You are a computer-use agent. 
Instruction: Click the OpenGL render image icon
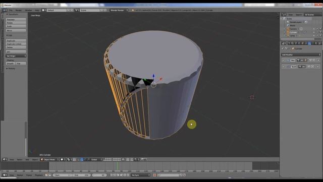142,160
